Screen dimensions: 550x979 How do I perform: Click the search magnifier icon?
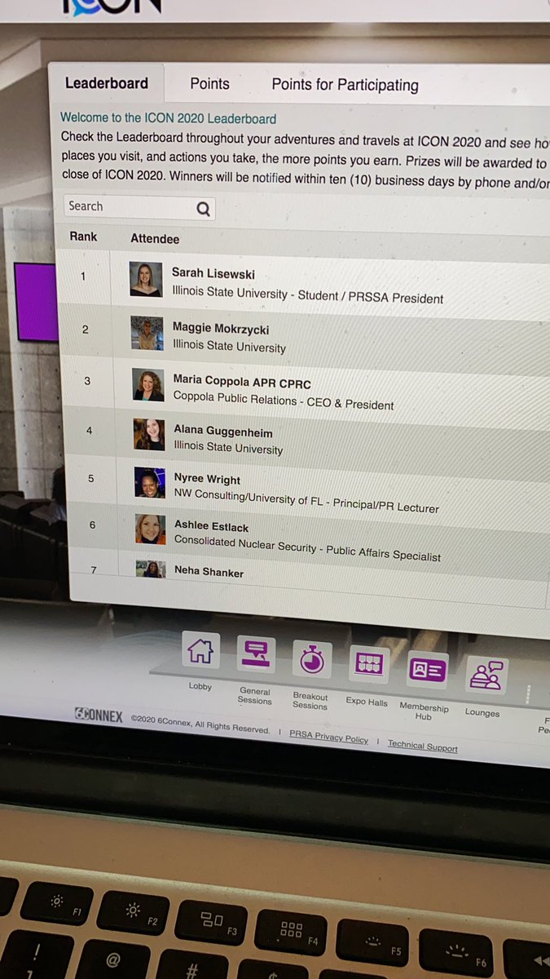click(204, 209)
